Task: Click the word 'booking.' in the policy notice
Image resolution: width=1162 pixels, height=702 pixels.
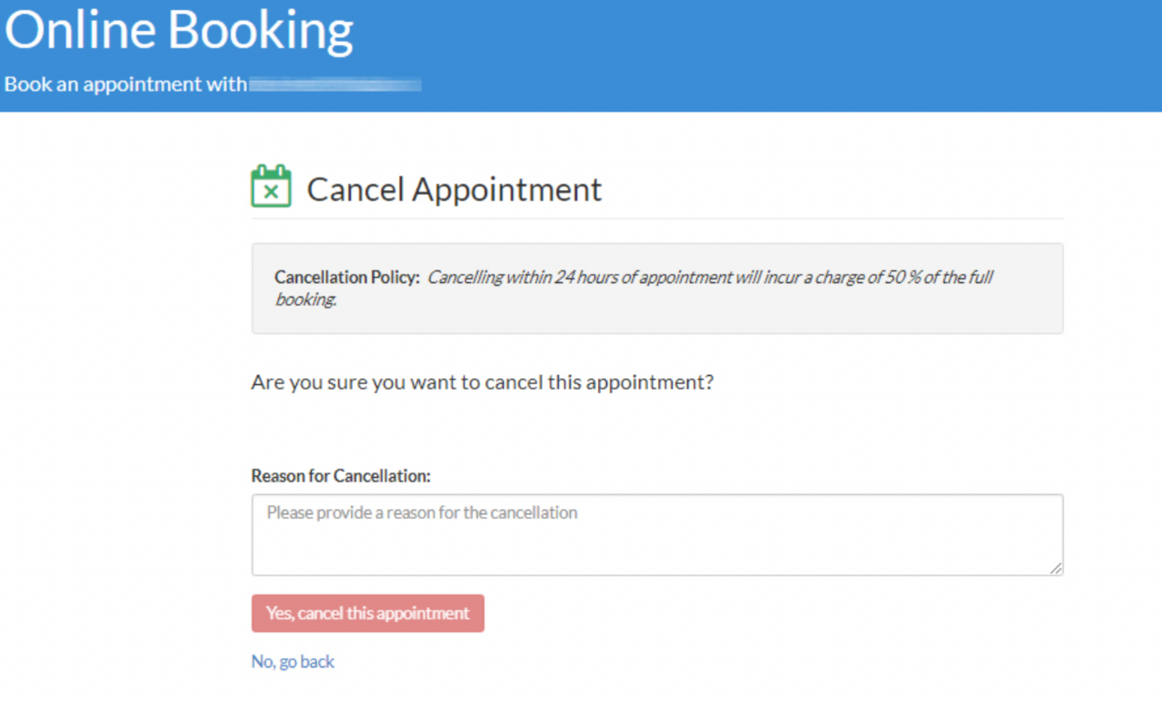Action: pos(306,299)
